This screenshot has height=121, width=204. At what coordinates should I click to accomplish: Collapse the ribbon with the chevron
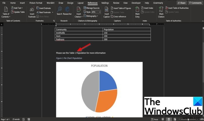(203, 21)
